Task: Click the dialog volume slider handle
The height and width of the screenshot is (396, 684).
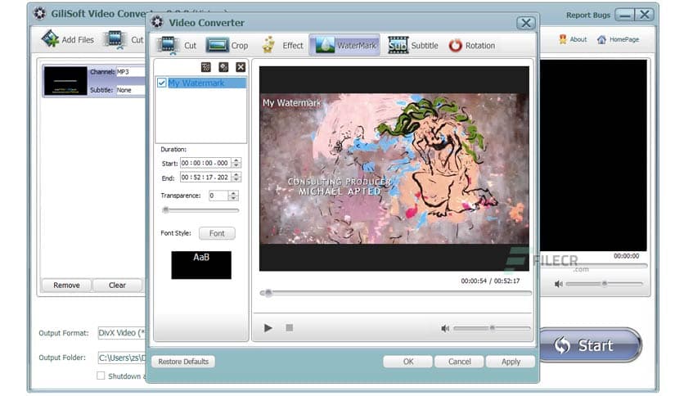Action: [492, 328]
